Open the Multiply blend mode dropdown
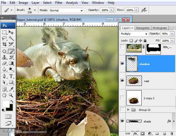The height and width of the screenshot is (136, 176). tap(134, 34)
